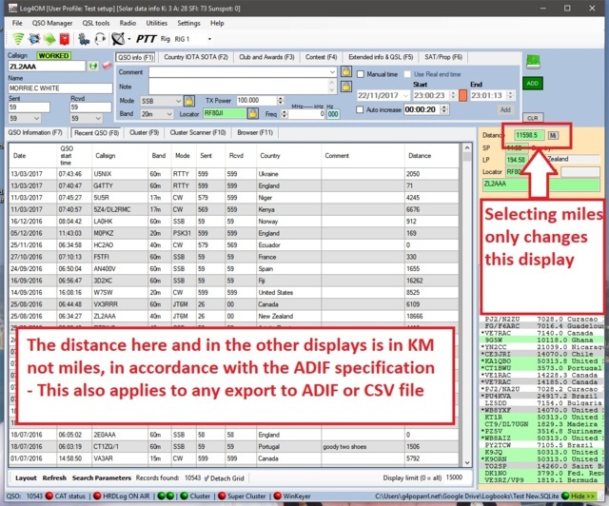Viewport: 609px width, 506px height.
Task: Open the satellite dish dropdown arrow
Action: point(129,39)
